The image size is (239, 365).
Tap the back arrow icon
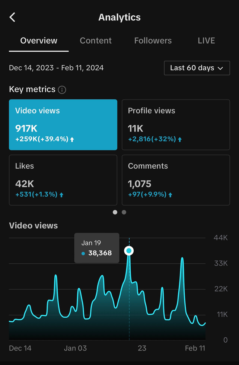pos(13,17)
